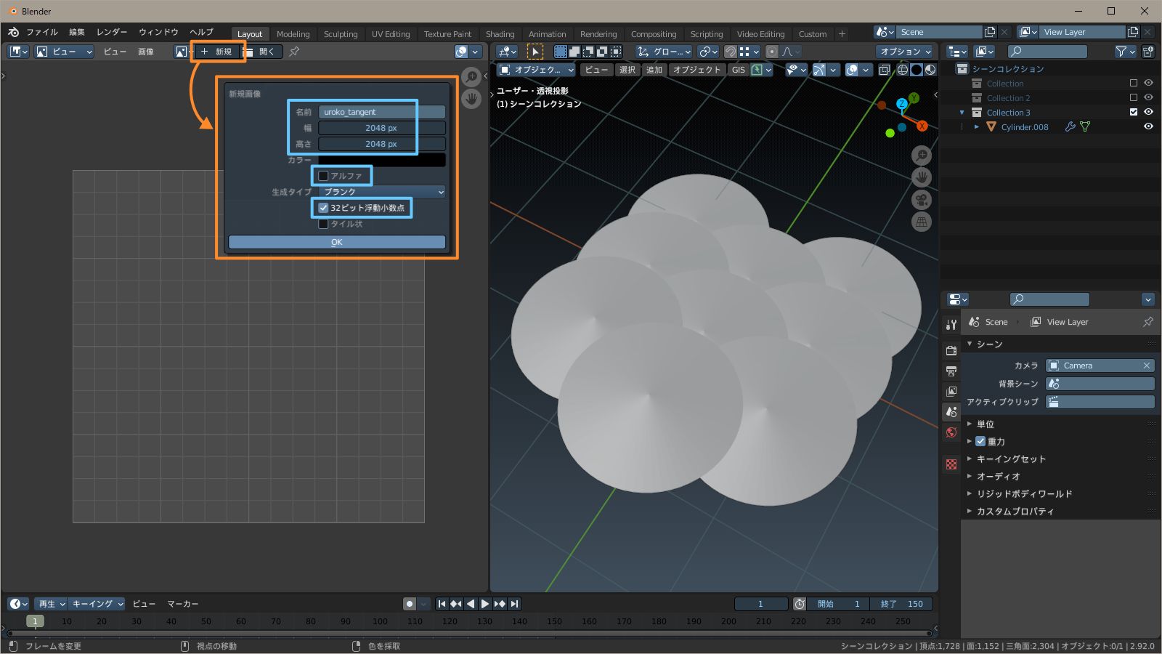1162x654 pixels.
Task: Click the hand pan icon in the image editor
Action: pyautogui.click(x=471, y=98)
